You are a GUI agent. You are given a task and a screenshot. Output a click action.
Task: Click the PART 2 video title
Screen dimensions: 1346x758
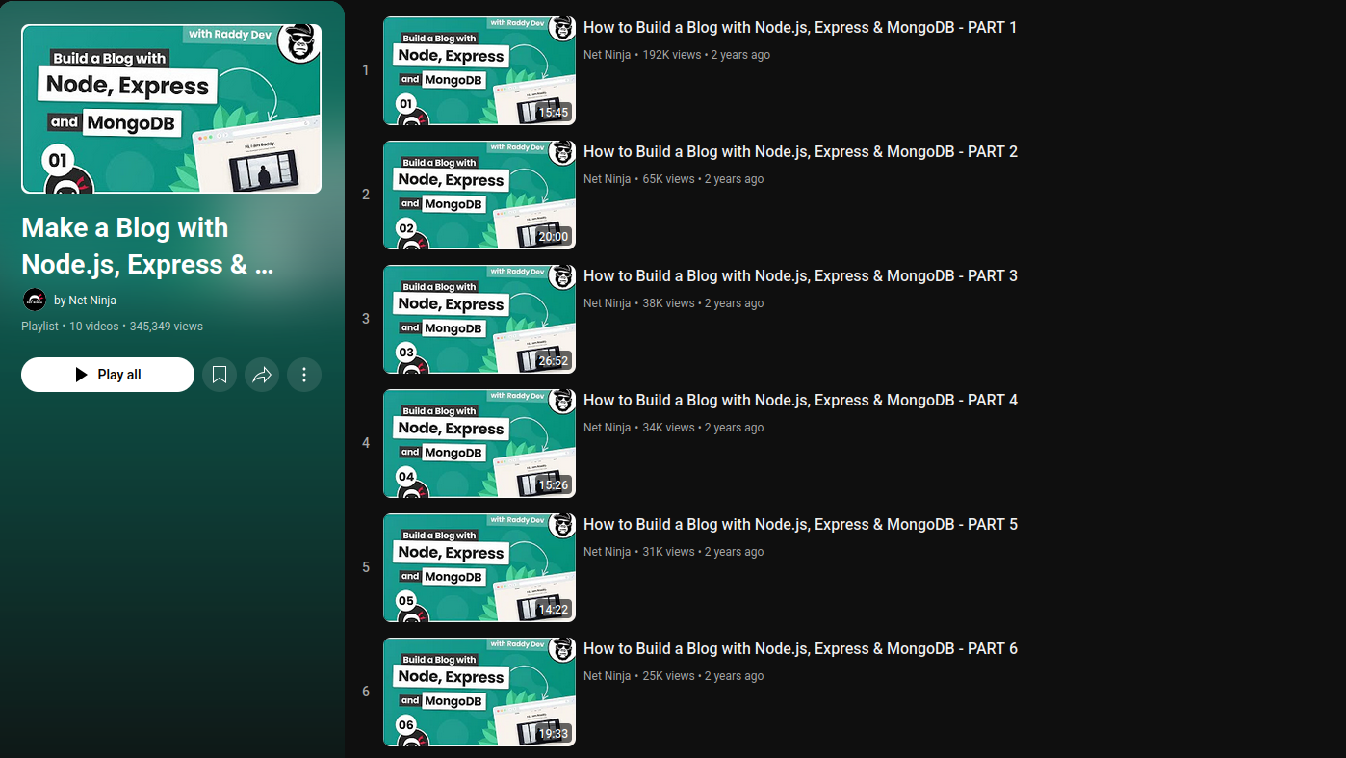799,152
